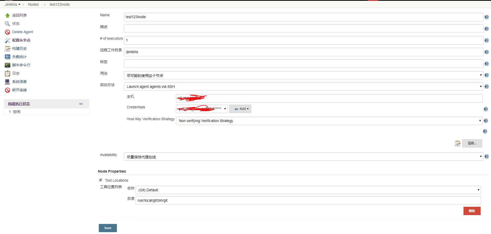Image resolution: width=491 pixels, height=234 pixels.
Task: Open help icon for Host Key Verification Strategy
Action: coord(486,121)
